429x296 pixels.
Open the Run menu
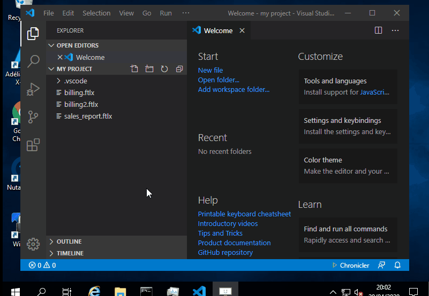pos(166,13)
